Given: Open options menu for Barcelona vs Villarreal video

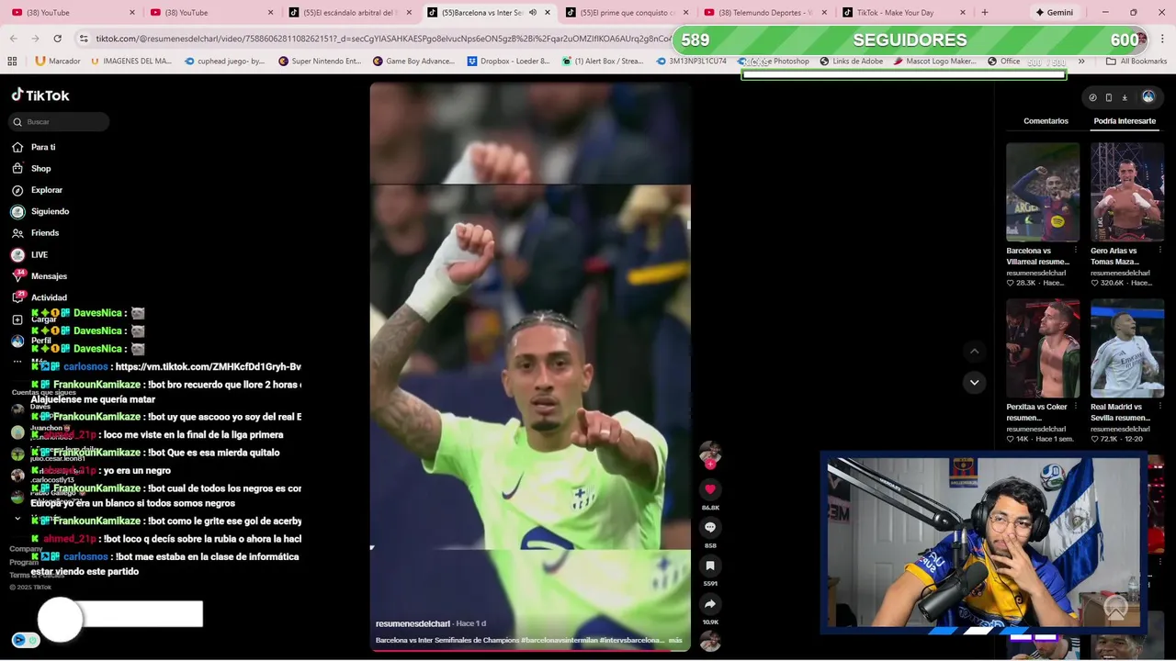Looking at the screenshot, I should pos(1076,251).
